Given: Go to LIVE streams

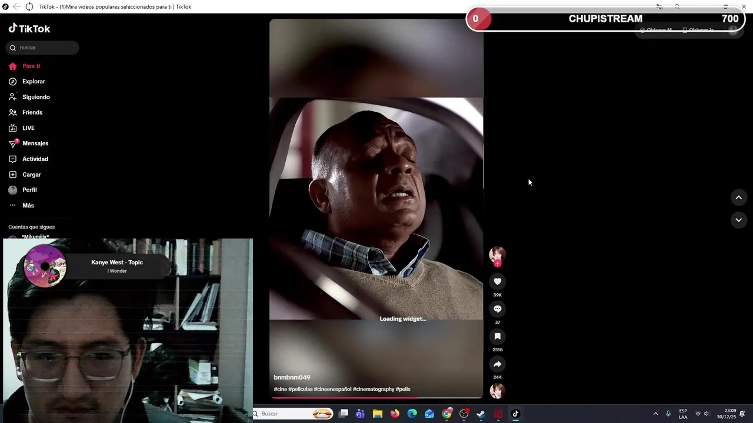Looking at the screenshot, I should [22, 128].
